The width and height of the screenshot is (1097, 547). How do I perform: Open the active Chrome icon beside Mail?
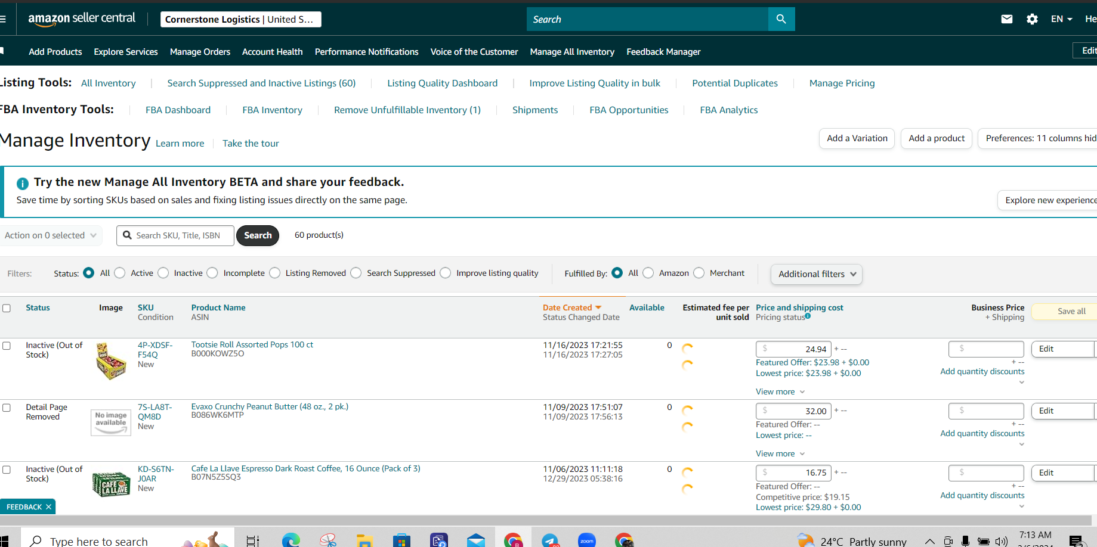tap(513, 540)
